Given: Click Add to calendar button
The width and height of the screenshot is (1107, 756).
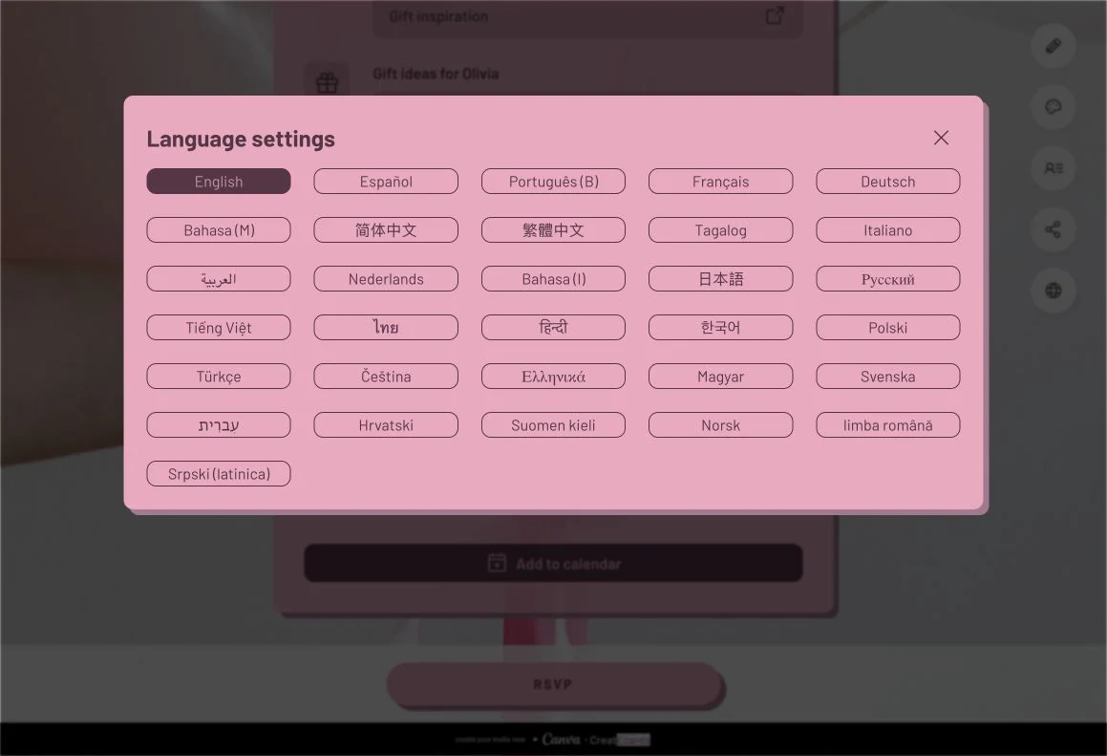Looking at the screenshot, I should [x=554, y=563].
